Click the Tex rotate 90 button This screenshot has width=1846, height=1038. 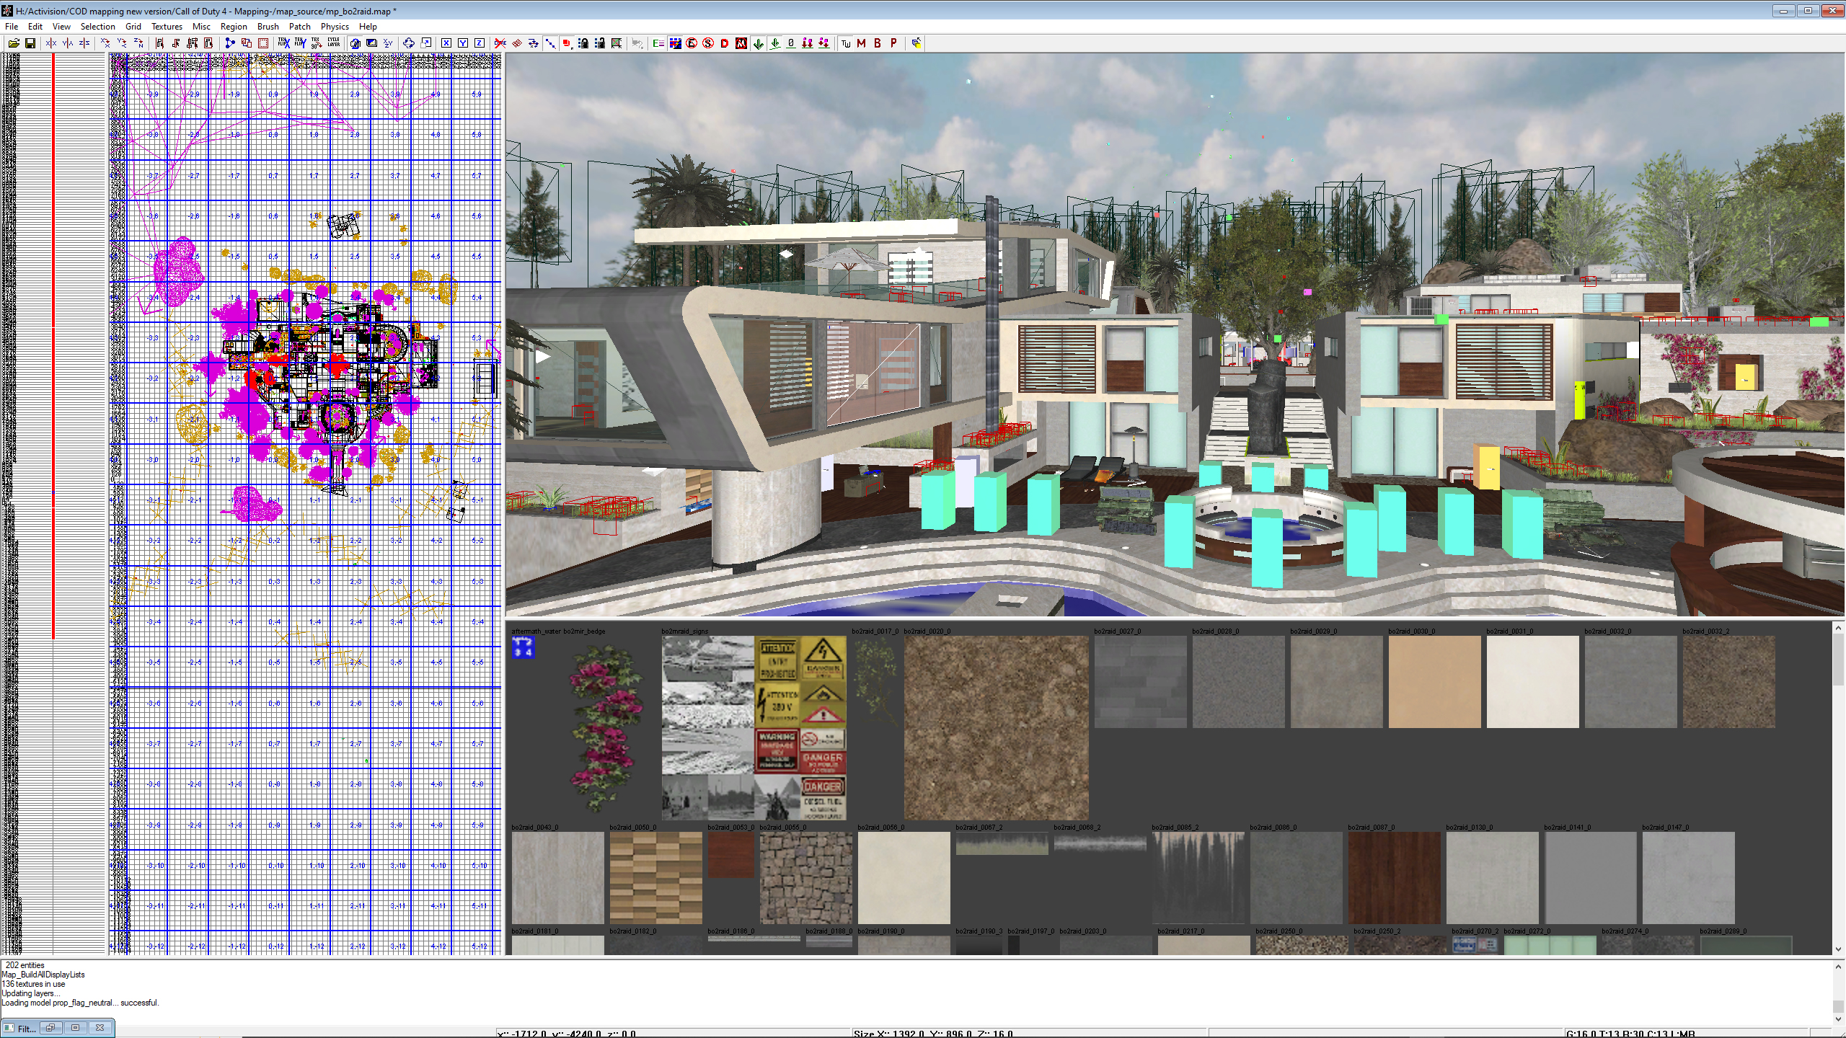[x=317, y=43]
